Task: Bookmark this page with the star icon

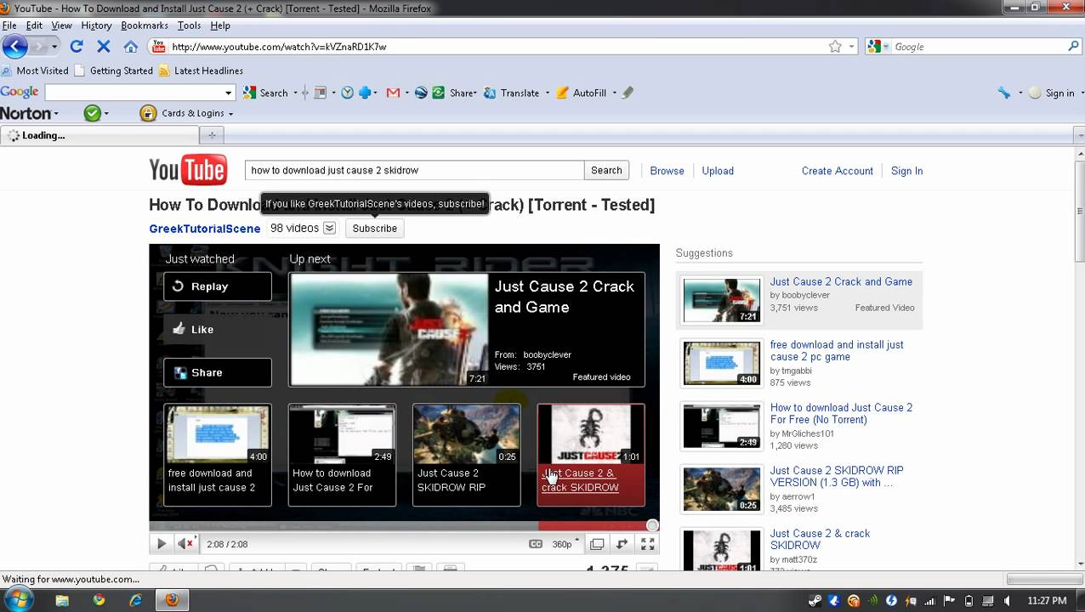Action: (x=835, y=47)
